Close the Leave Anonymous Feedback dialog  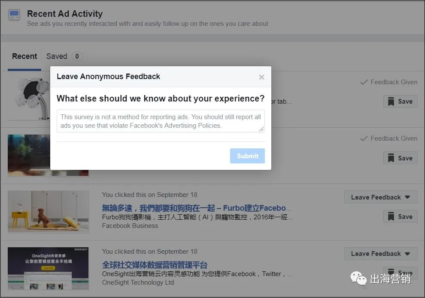[x=261, y=77]
